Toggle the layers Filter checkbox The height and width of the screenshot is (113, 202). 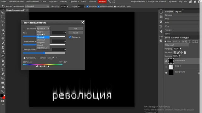(165, 41)
